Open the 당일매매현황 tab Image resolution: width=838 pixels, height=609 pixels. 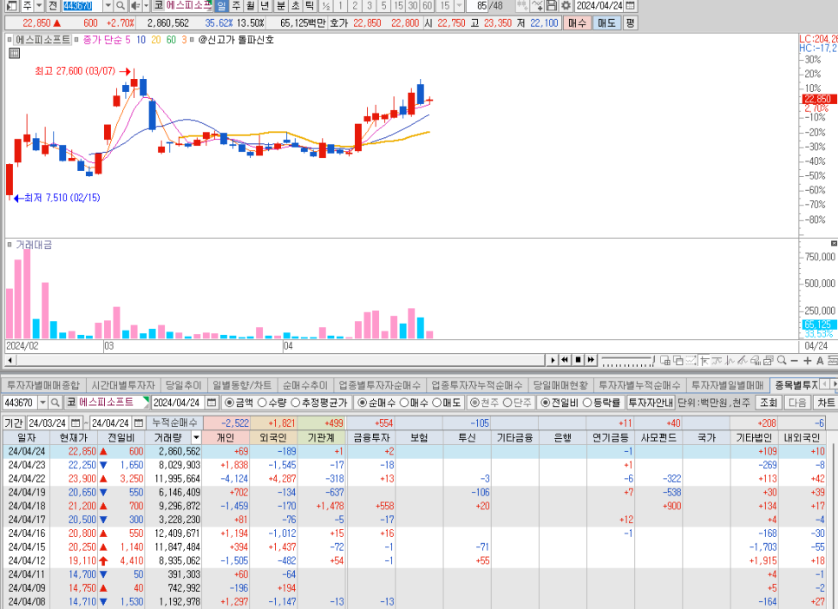point(560,384)
